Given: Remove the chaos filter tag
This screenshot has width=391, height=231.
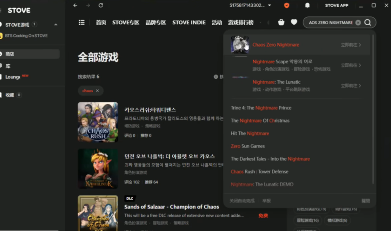Looking at the screenshot, I should [x=97, y=91].
